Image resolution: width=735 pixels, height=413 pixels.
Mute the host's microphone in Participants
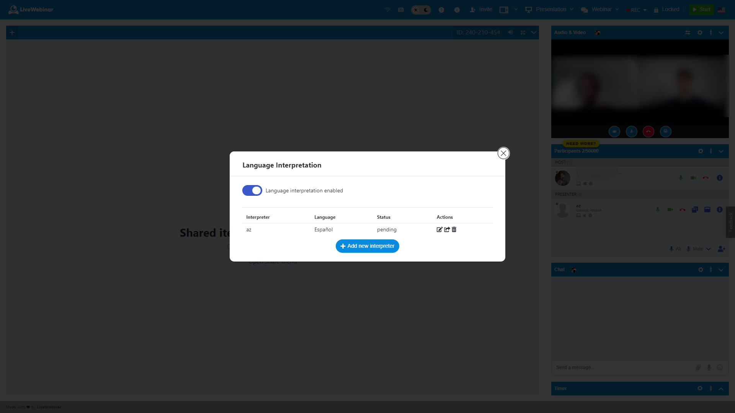tap(681, 178)
